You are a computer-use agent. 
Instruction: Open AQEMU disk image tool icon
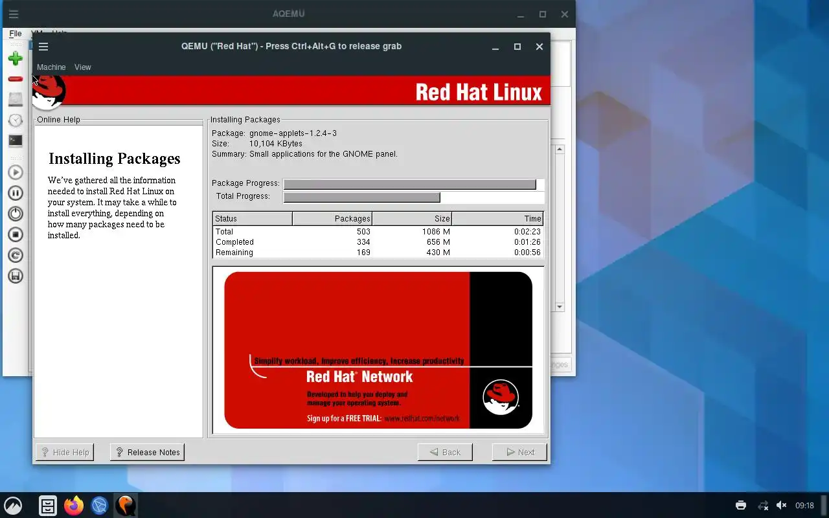[x=16, y=100]
